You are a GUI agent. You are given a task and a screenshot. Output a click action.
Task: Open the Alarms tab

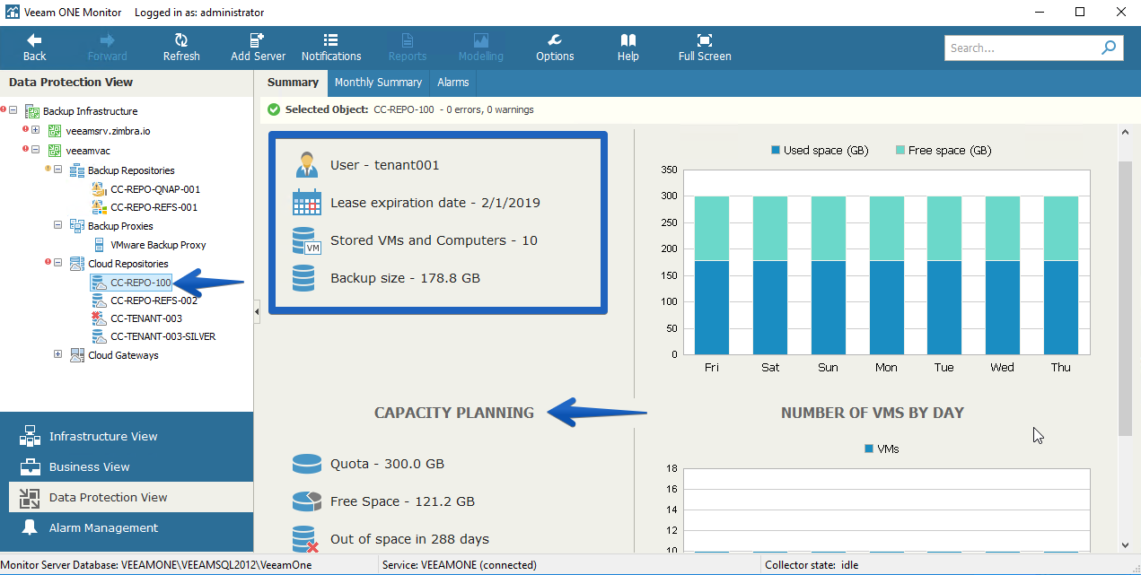pos(453,82)
